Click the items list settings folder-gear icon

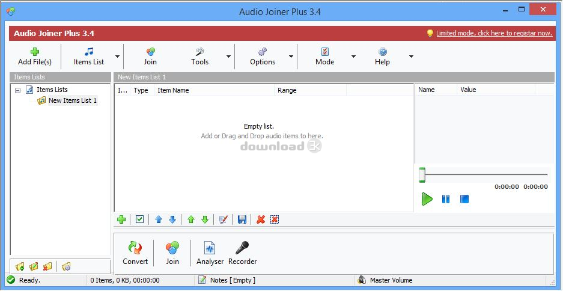coord(66,266)
